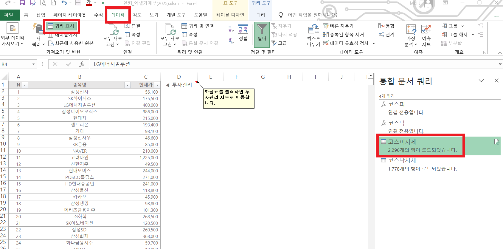Screen dimensions: 503x249
Task: Toggle the 필터 filter button
Action: pos(262,35)
